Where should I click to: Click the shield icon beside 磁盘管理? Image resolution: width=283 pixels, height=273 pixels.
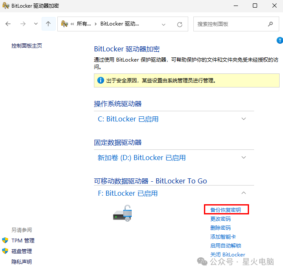click(5, 251)
